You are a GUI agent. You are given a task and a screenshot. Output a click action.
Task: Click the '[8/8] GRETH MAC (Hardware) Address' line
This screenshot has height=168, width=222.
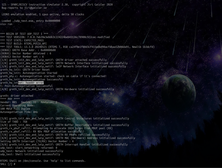[x=68, y=138]
